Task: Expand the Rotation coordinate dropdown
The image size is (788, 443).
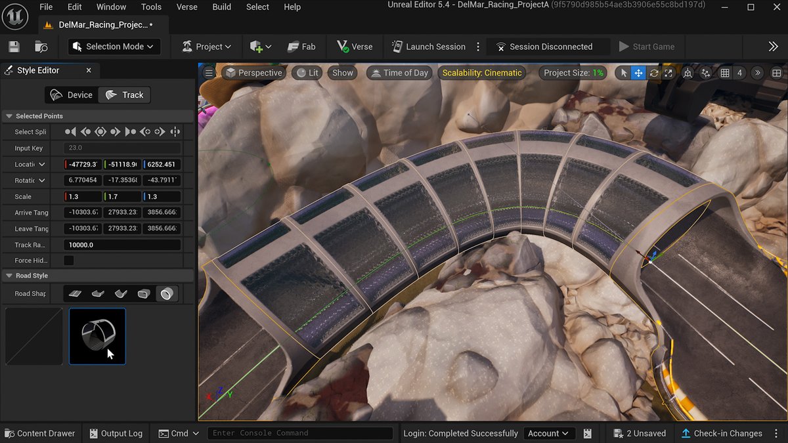Action: coord(42,180)
